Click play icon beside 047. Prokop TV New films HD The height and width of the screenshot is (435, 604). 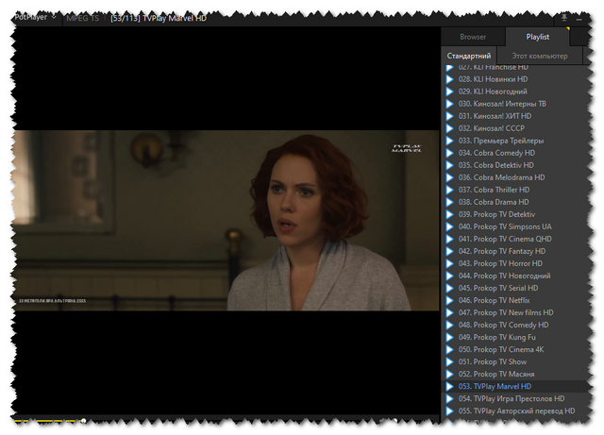click(449, 313)
